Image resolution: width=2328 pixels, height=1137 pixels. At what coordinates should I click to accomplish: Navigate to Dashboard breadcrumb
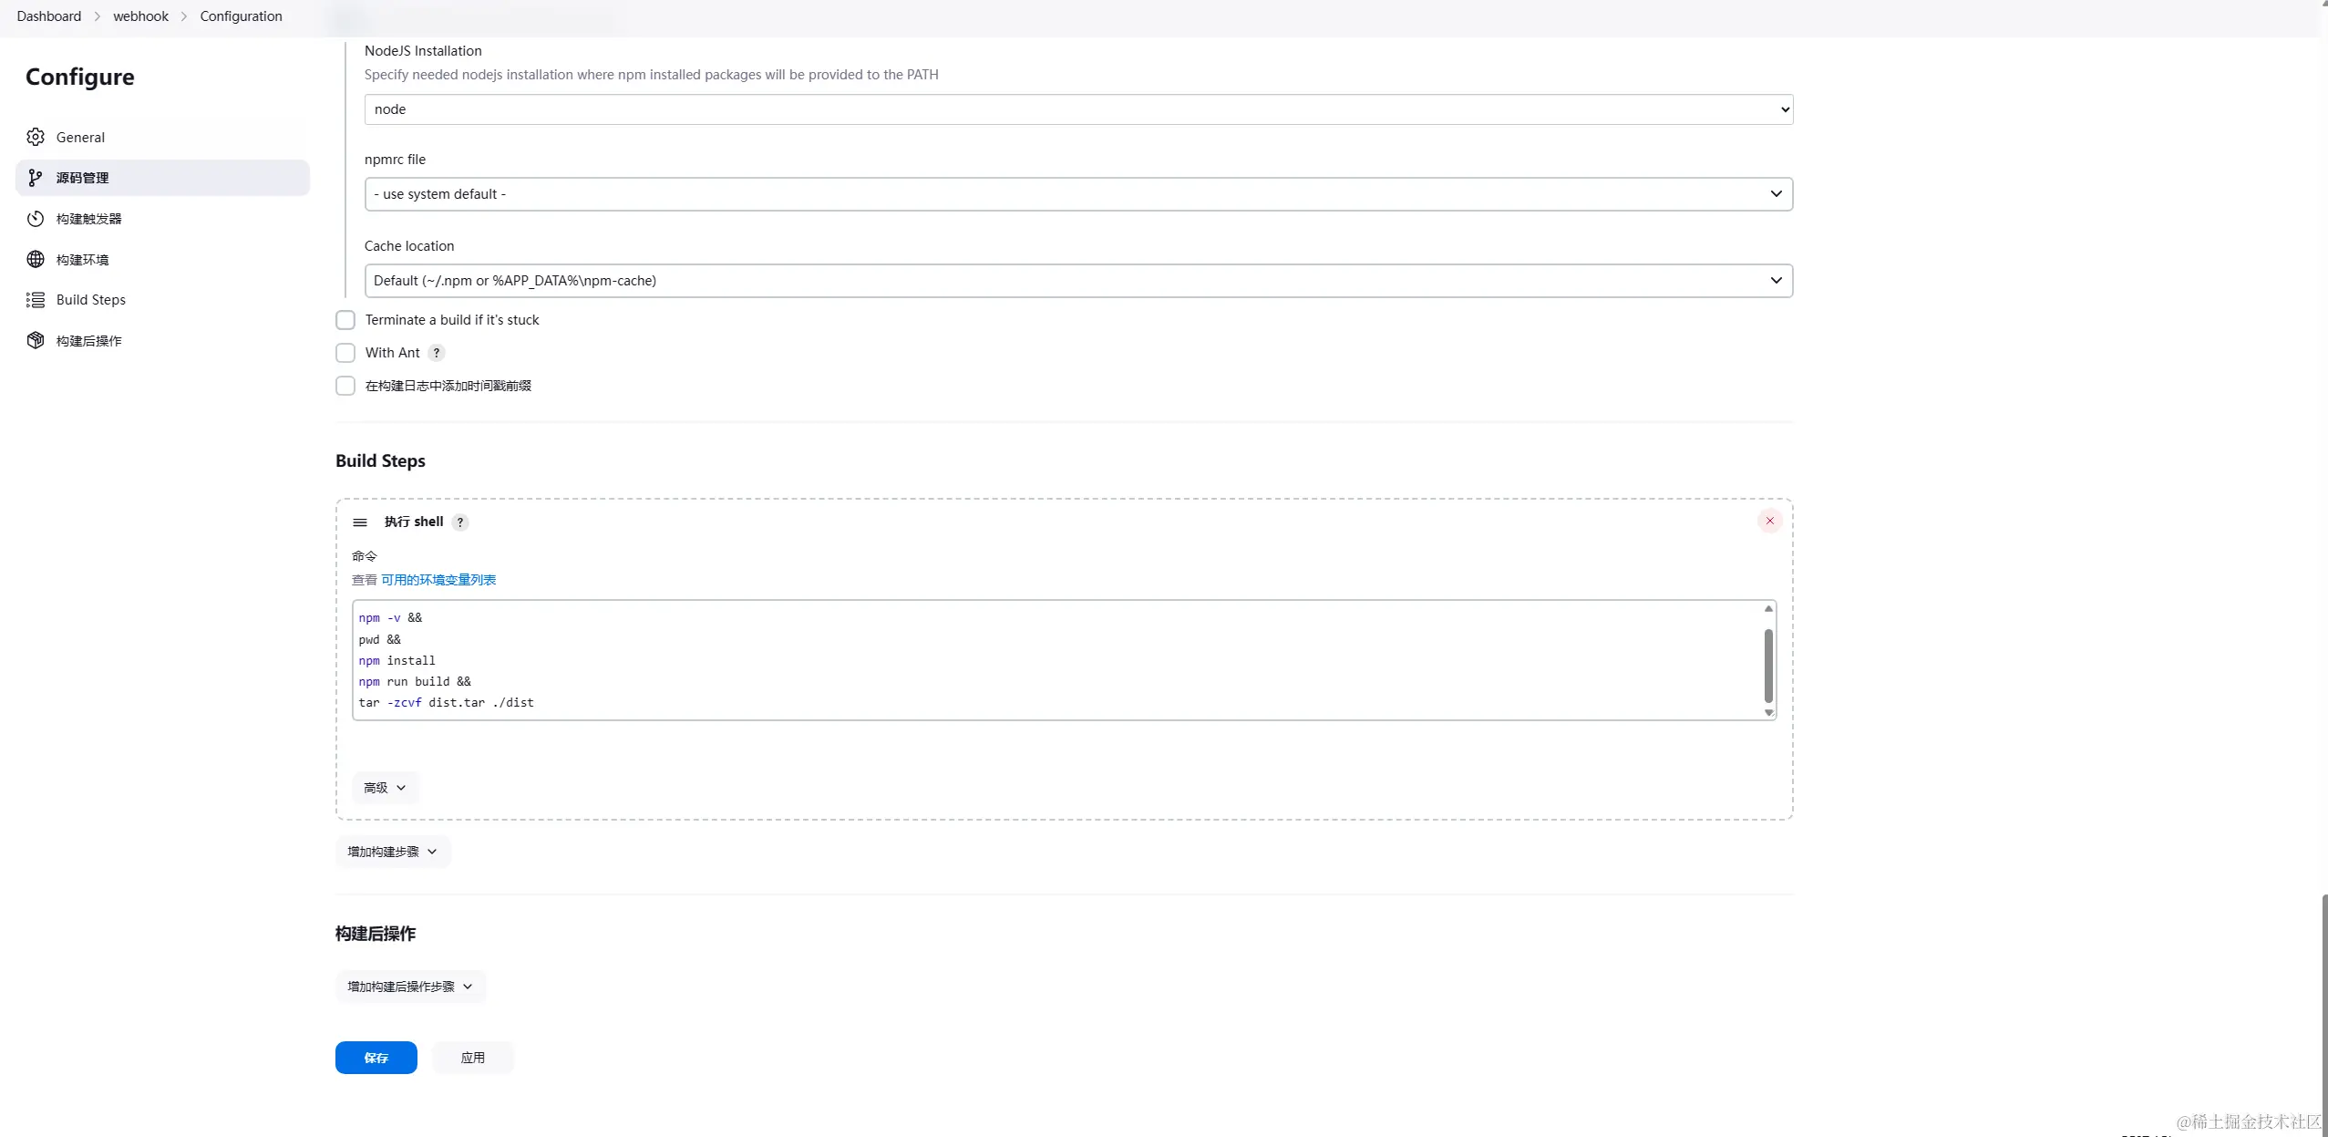point(48,16)
